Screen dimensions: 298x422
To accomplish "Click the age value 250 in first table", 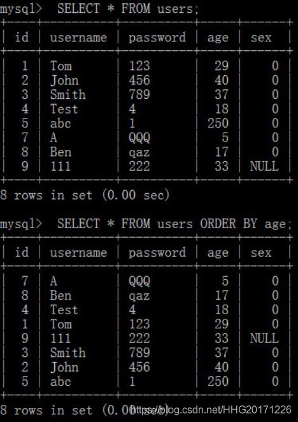I will click(x=218, y=123).
